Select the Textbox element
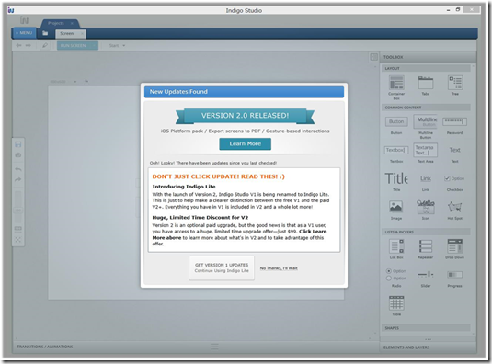The height and width of the screenshot is (364, 492). (396, 154)
